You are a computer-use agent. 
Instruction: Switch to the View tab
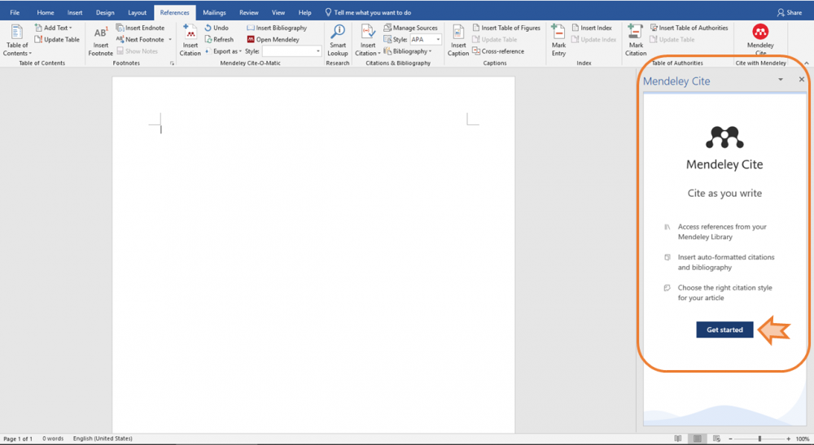278,12
